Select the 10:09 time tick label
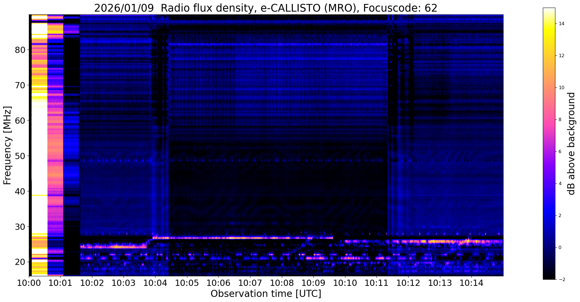This screenshot has height=302, width=580. coord(313,283)
